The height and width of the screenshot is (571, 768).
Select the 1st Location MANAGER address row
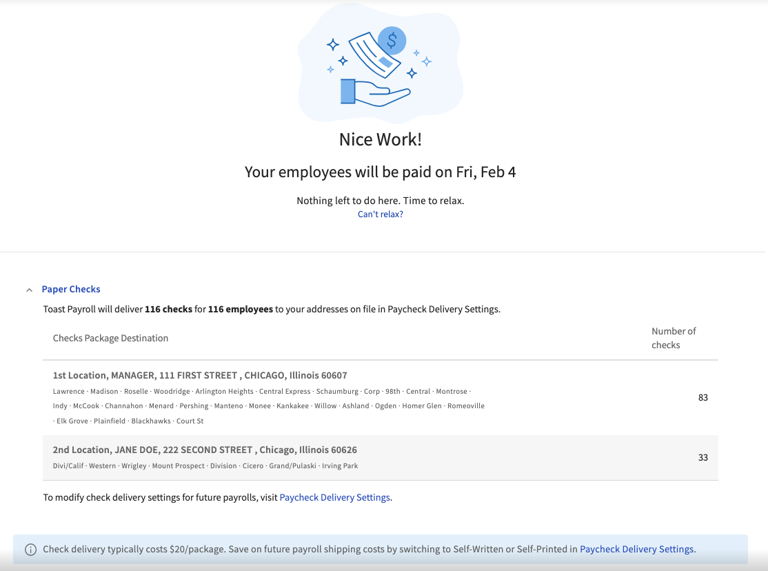click(x=200, y=375)
